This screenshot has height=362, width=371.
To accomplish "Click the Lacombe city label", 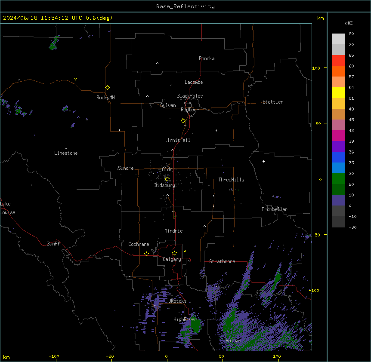I will (194, 82).
